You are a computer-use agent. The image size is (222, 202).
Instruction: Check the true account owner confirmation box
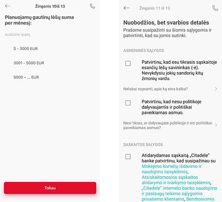128,63
